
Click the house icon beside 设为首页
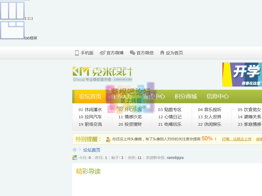tap(162, 53)
